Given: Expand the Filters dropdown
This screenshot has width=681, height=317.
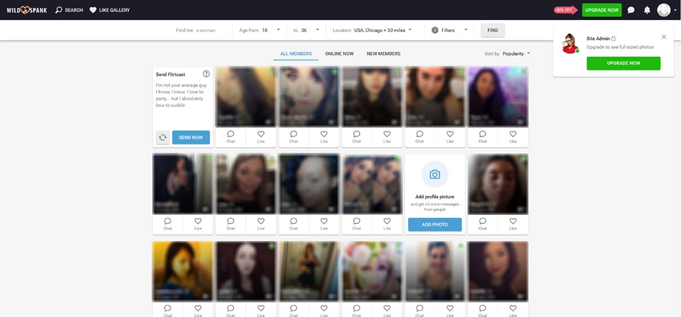Looking at the screenshot, I should coord(450,30).
